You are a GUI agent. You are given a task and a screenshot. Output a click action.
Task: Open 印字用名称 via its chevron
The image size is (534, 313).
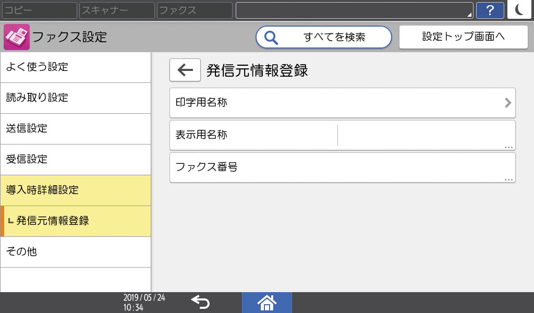point(506,103)
